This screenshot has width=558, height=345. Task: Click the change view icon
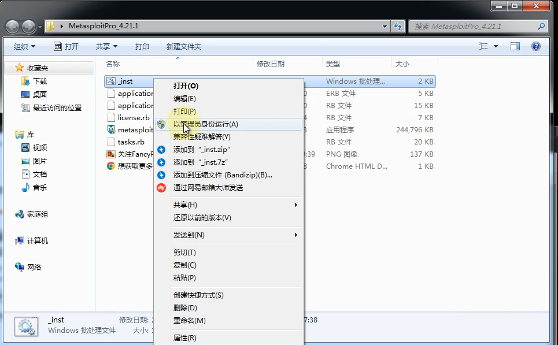[483, 46]
